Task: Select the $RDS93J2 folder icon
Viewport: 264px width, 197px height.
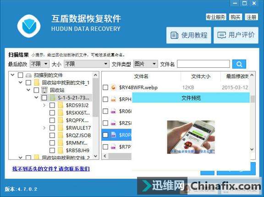Action: coord(60,105)
